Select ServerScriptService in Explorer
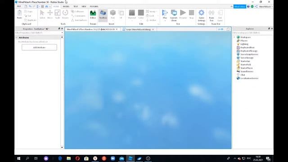The image size is (288, 162). (249, 54)
